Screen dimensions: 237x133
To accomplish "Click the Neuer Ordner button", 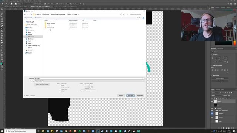I will pos(38,18).
